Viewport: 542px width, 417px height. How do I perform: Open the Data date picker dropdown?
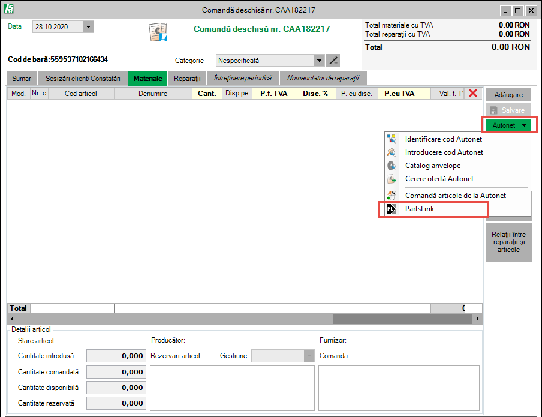(89, 26)
